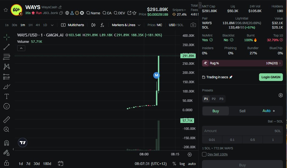The width and height of the screenshot is (287, 168).
Task: Toggle percent scale
Action: click(174, 164)
